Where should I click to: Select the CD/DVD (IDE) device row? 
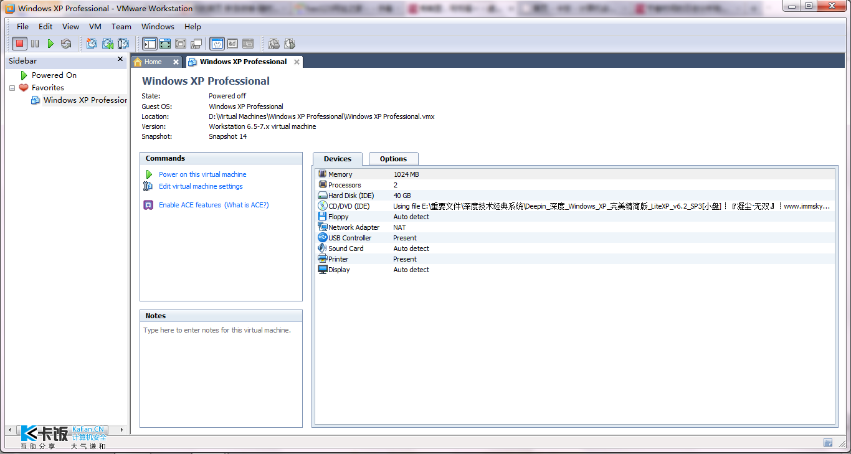(576, 206)
